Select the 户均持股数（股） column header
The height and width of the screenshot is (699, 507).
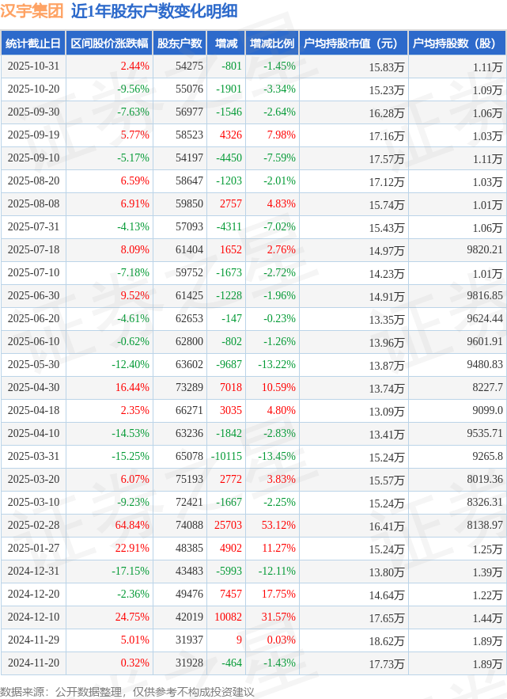pos(458,44)
